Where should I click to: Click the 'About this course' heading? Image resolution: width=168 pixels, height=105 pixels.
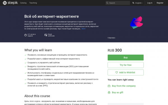click(37, 96)
